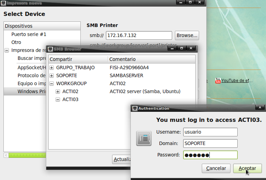Select the Protocolo de device entry

(x=32, y=75)
